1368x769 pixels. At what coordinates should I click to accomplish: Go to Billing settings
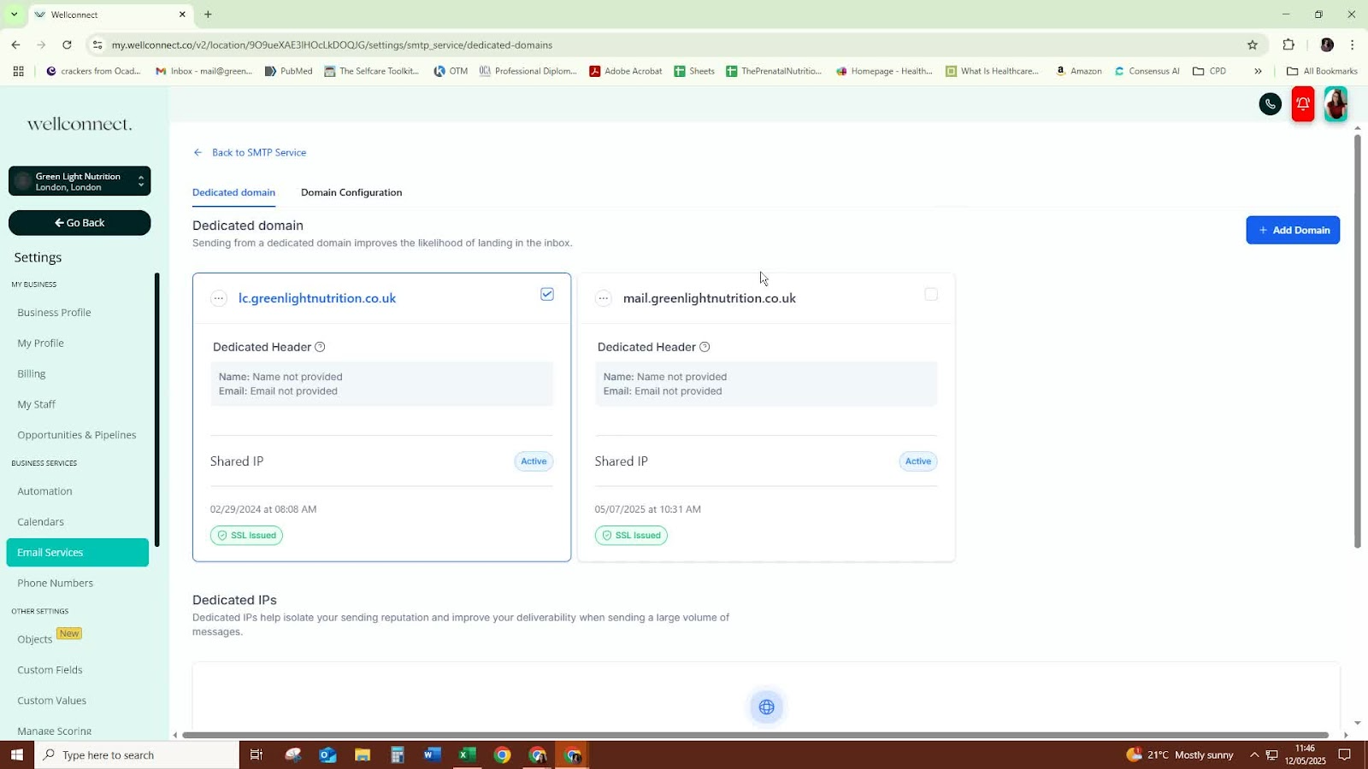(x=32, y=373)
